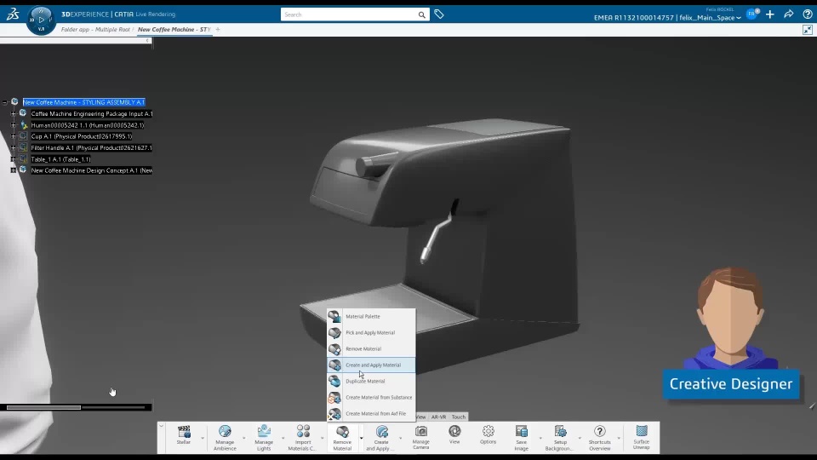Select Coffee Machine Engineering Package Input A.1
This screenshot has width=817, height=460.
(x=92, y=113)
